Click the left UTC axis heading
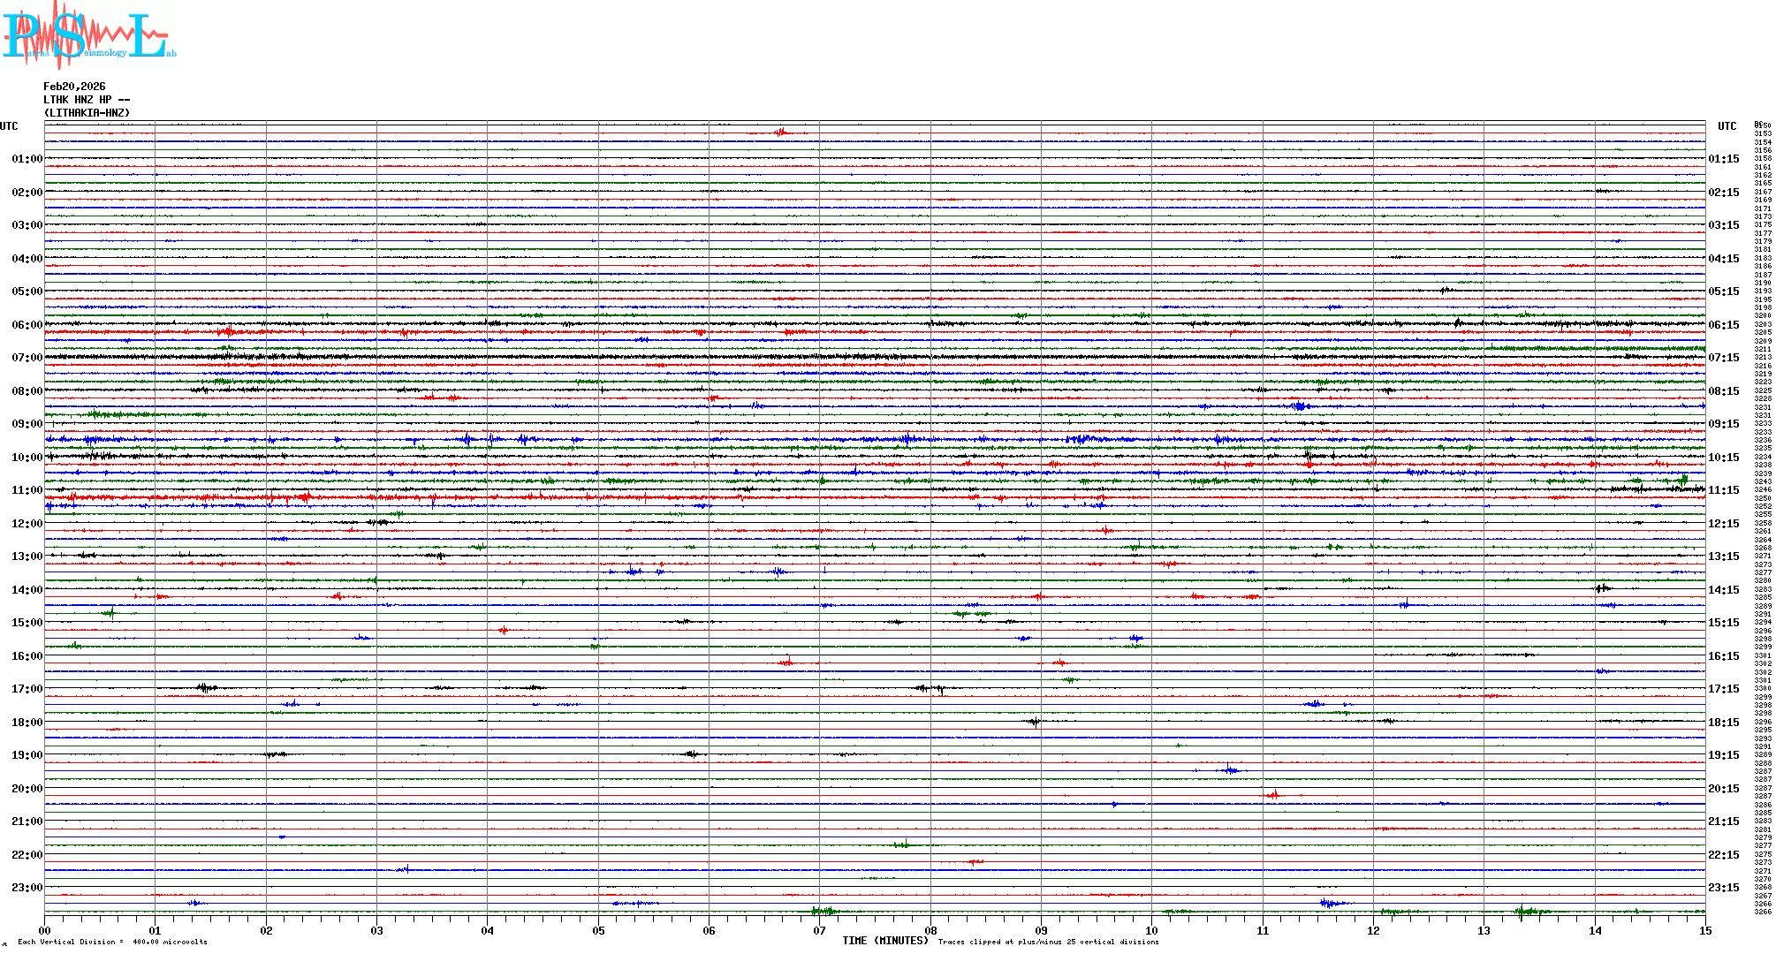Viewport: 1776px width, 954px height. tap(9, 126)
